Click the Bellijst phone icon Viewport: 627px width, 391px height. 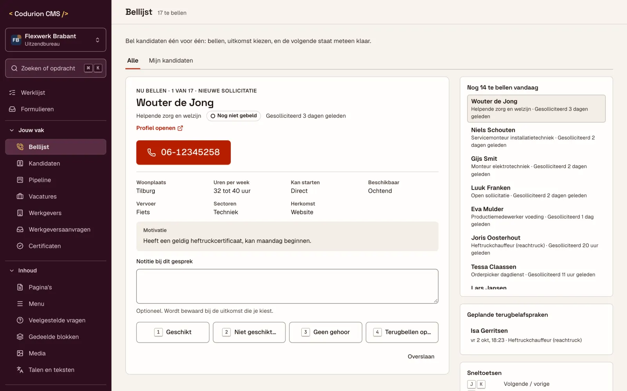pos(20,147)
